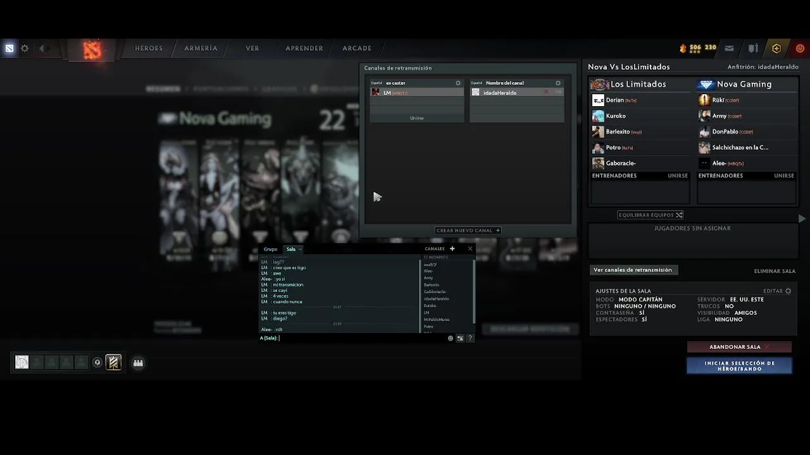Expand side panel with right arrow
810x455 pixels.
(x=802, y=219)
